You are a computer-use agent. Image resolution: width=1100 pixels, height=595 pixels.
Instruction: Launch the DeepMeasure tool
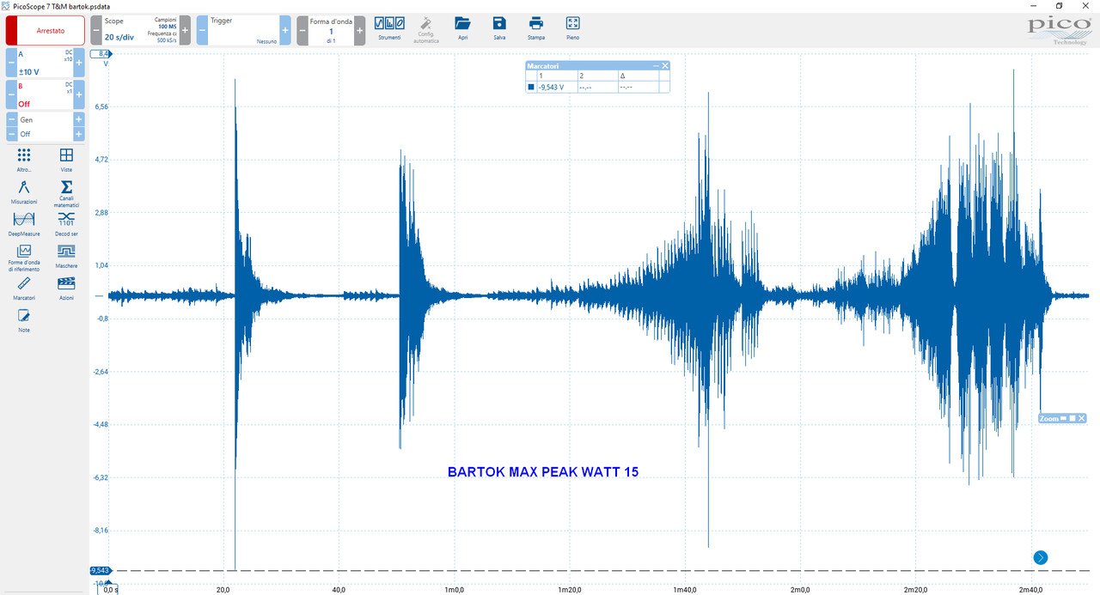coord(24,224)
